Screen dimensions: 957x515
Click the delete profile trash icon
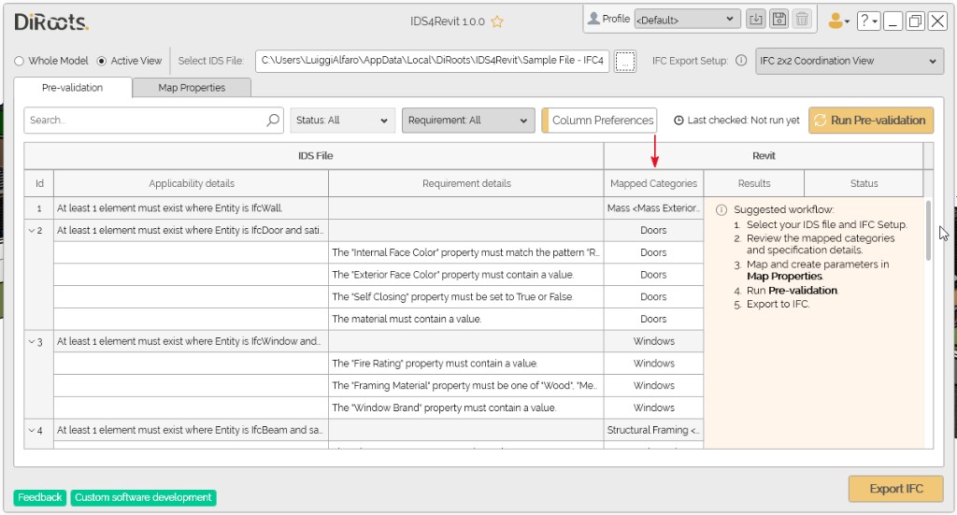802,19
